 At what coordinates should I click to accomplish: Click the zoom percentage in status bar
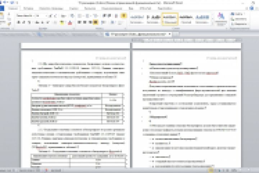(x=234, y=170)
